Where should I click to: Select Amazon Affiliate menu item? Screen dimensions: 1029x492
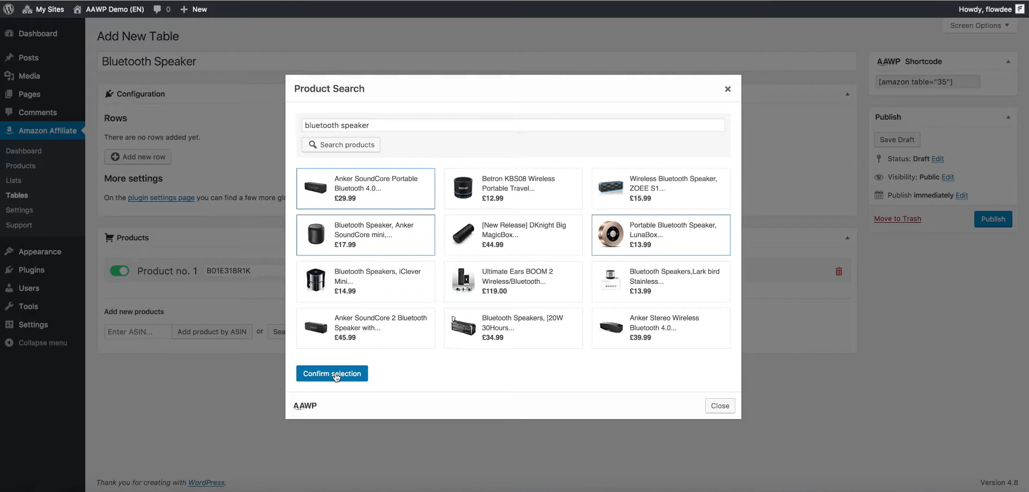click(42, 130)
